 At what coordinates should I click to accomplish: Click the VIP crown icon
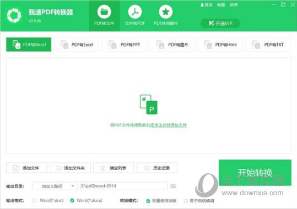[x=212, y=23]
